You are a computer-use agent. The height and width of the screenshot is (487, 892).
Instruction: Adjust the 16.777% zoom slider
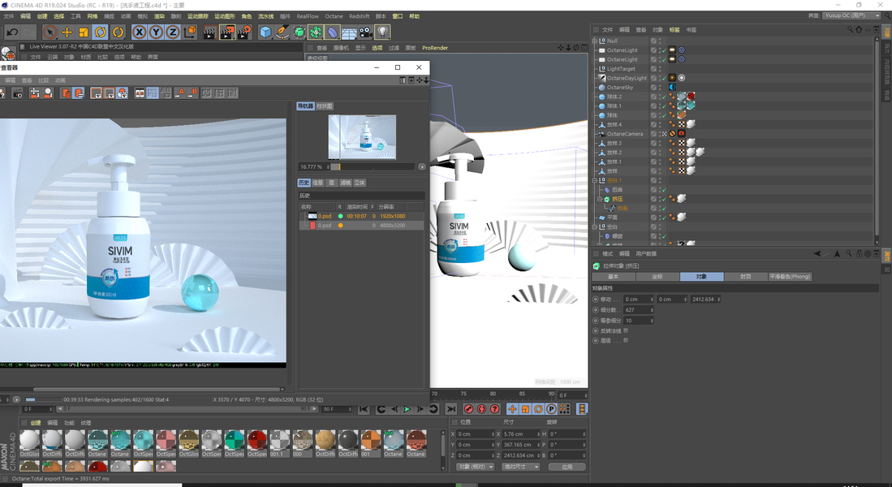[373, 166]
